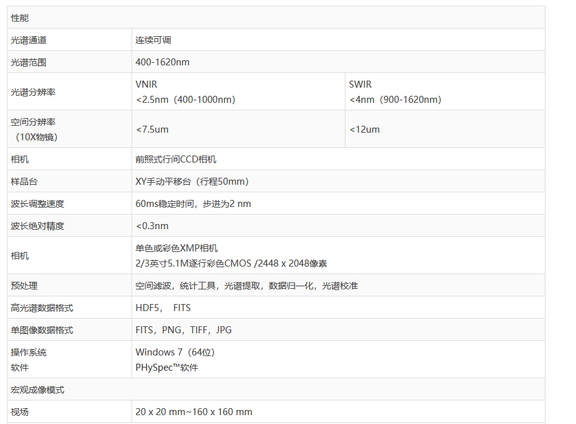The image size is (576, 424).
Task: Click the VNIR <2.5nm resolution cell
Action: (185, 92)
